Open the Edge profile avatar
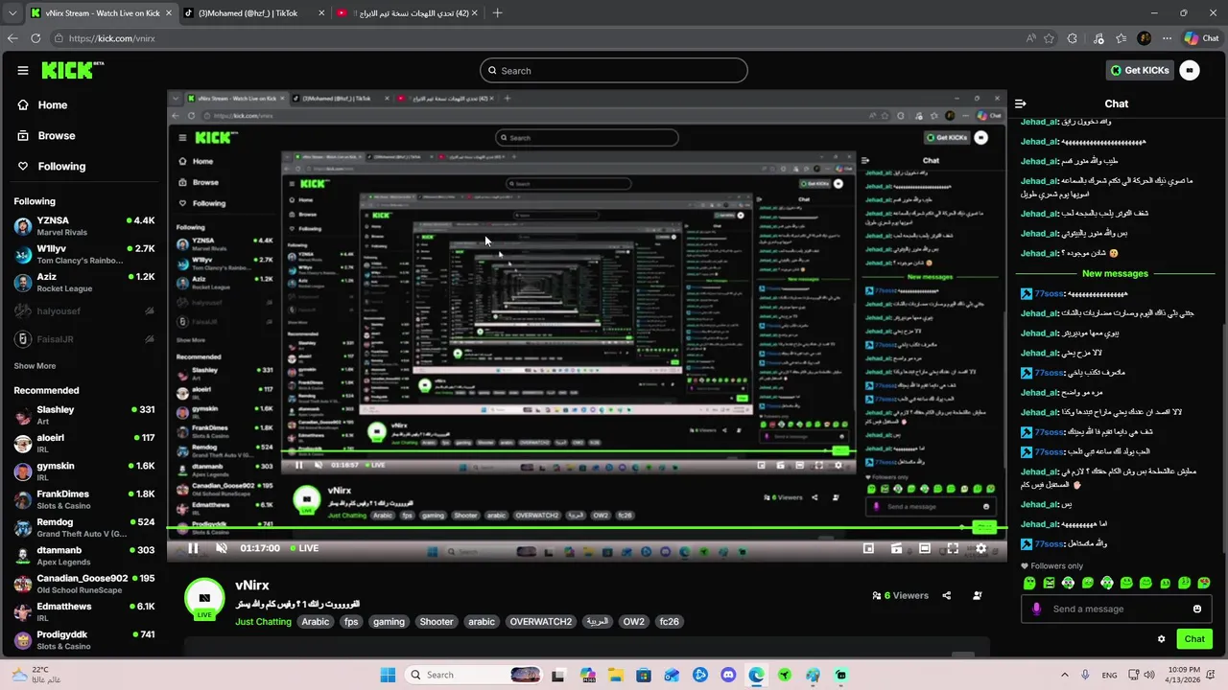The image size is (1228, 690). tap(1144, 38)
